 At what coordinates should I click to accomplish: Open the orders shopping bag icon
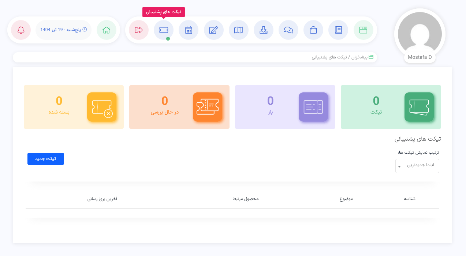313,30
